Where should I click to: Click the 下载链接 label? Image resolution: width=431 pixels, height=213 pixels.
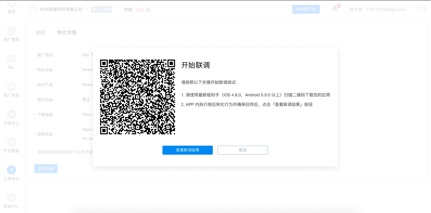[45, 114]
